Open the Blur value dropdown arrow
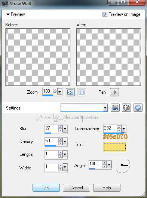This screenshot has height=198, width=147. point(65,129)
